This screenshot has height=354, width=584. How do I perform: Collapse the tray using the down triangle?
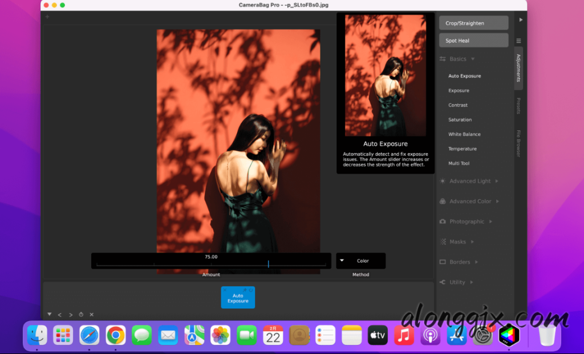50,314
